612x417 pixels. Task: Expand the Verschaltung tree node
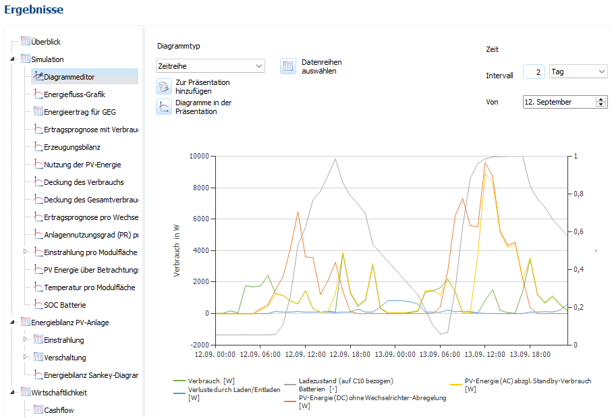pos(26,358)
